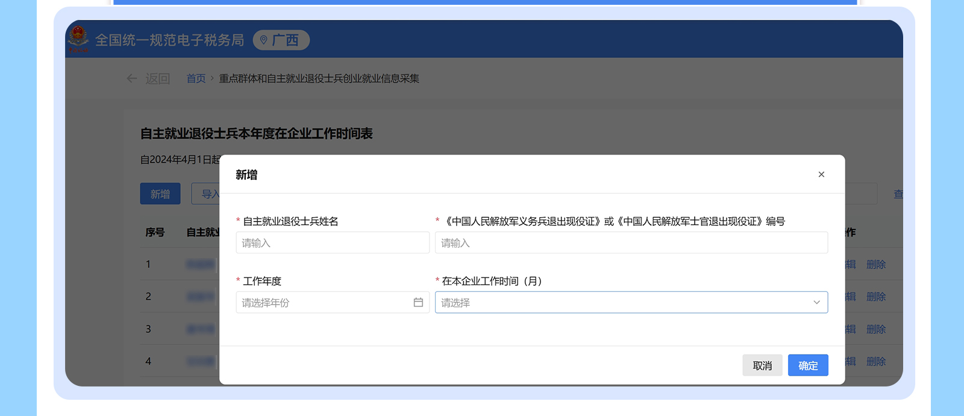The image size is (964, 416).
Task: Focus the 退出现役证 编号 input field
Action: [631, 243]
